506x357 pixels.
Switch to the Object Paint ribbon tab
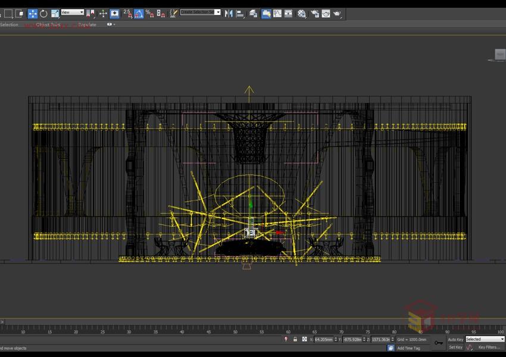point(48,25)
